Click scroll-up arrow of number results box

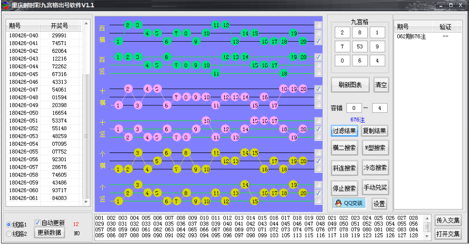tap(427, 218)
